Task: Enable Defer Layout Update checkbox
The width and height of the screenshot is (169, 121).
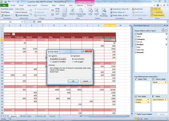Action: 135,114
